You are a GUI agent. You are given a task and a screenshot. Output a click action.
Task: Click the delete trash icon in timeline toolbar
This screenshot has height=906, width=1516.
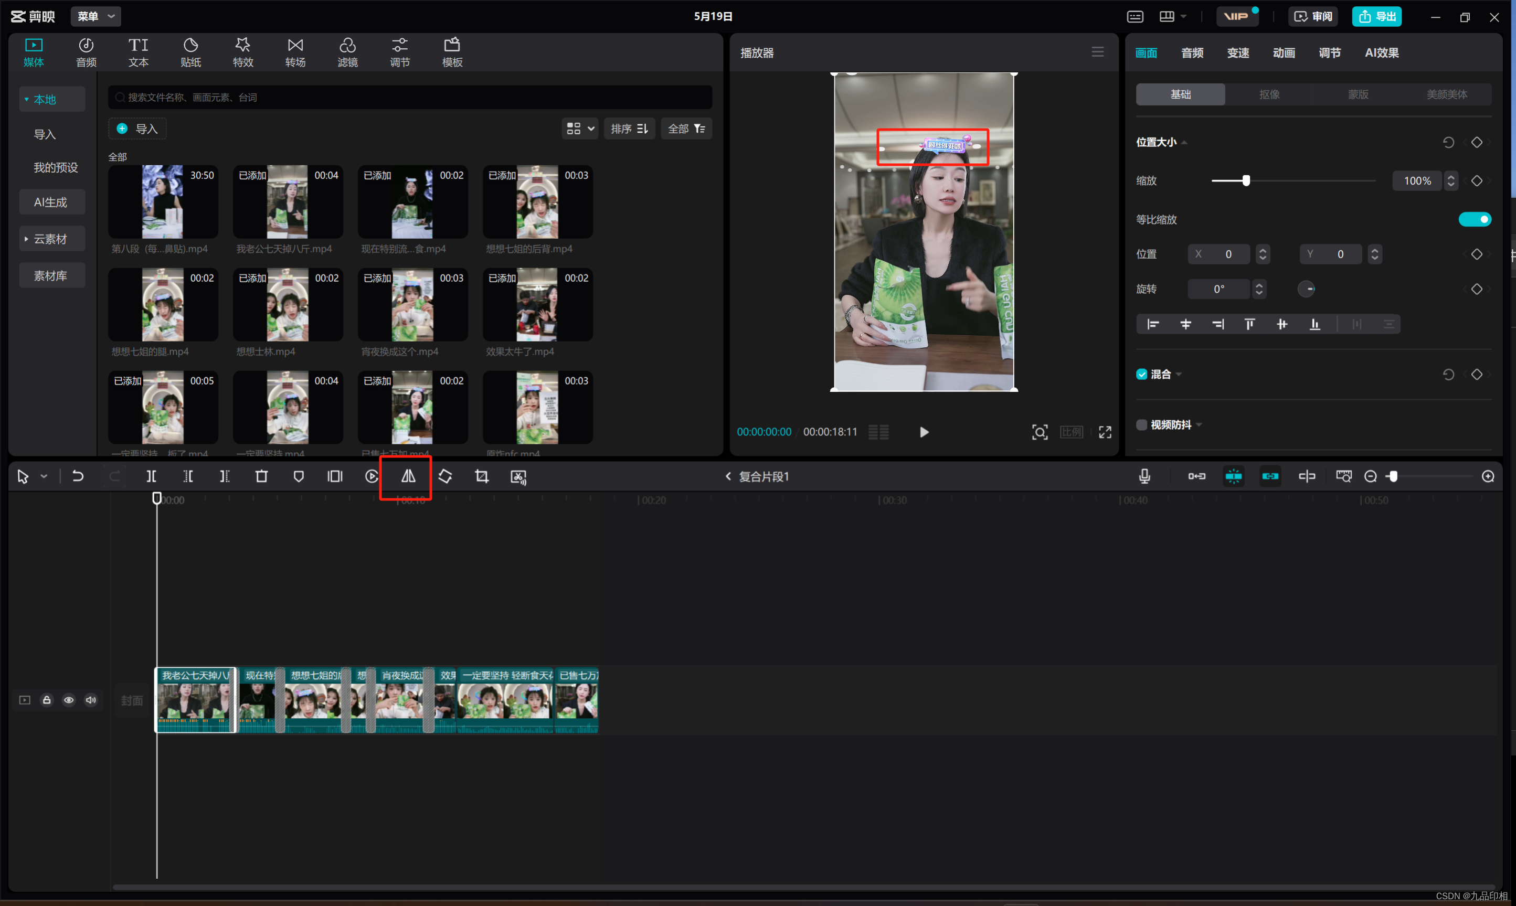click(x=261, y=476)
